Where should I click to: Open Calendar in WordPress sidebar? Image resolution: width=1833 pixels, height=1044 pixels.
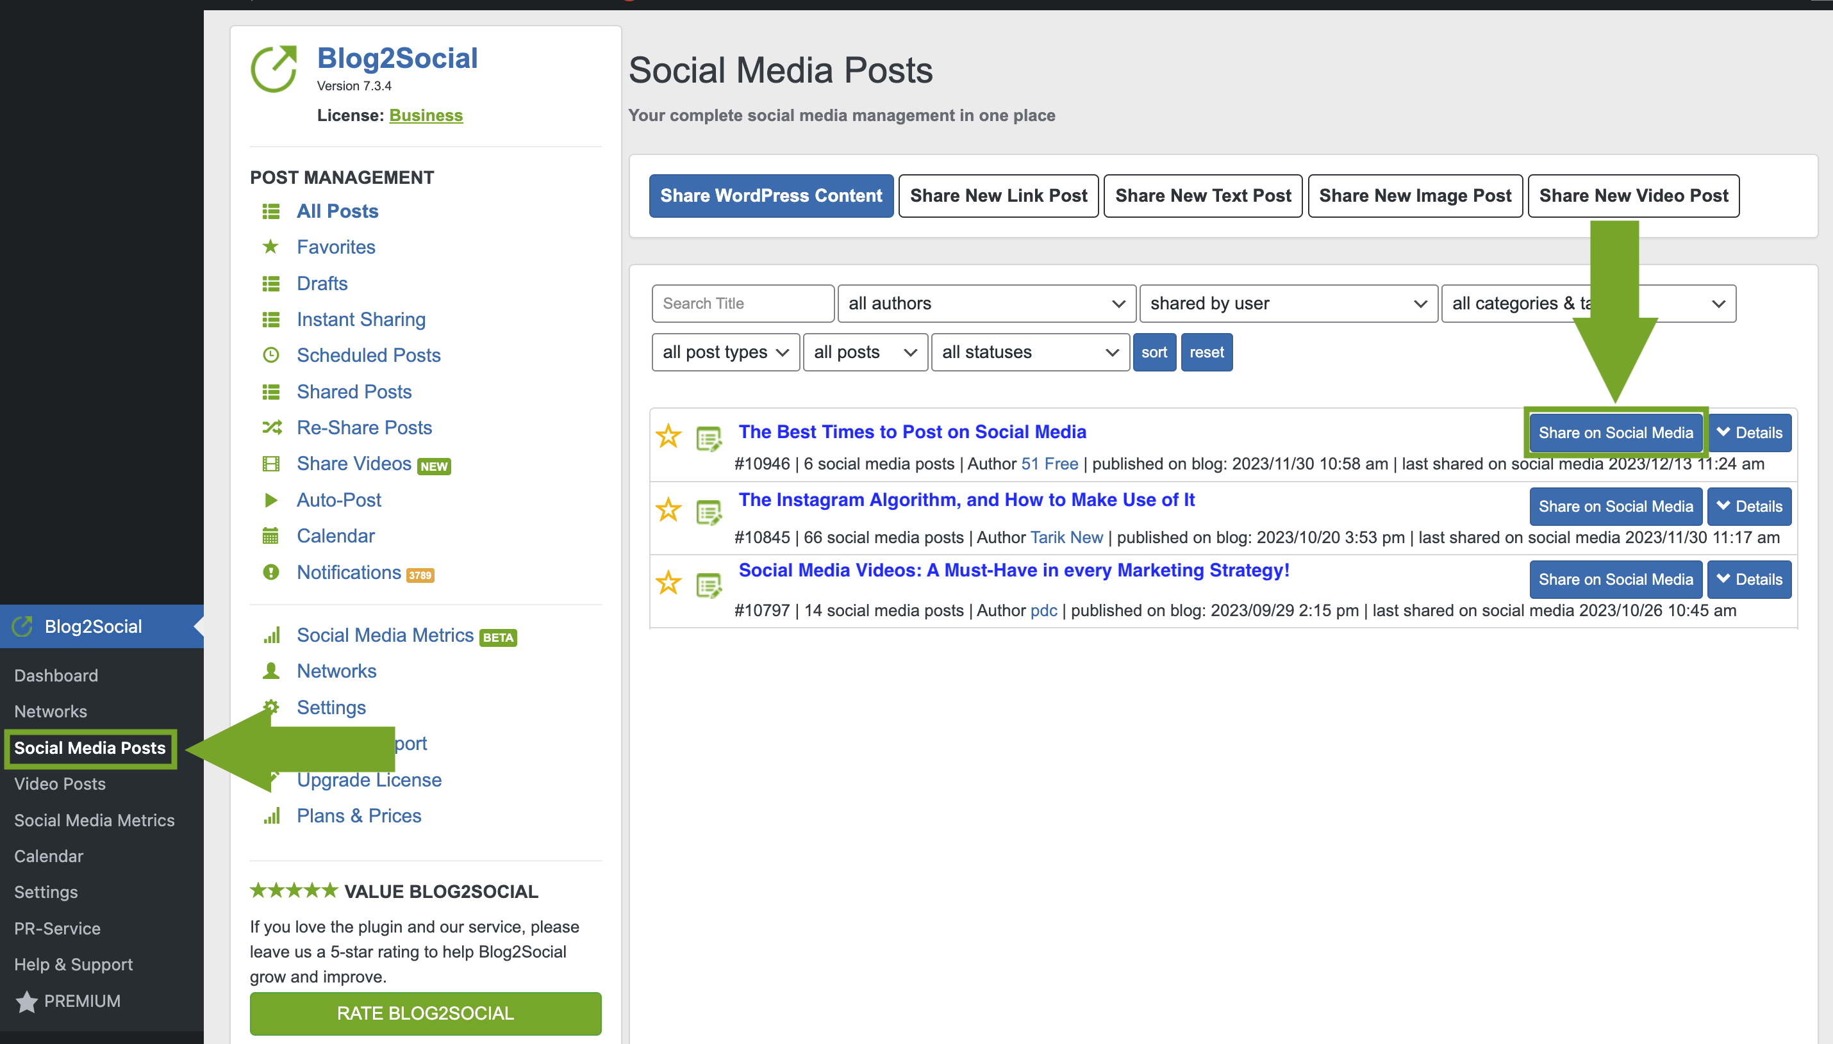[x=49, y=856]
